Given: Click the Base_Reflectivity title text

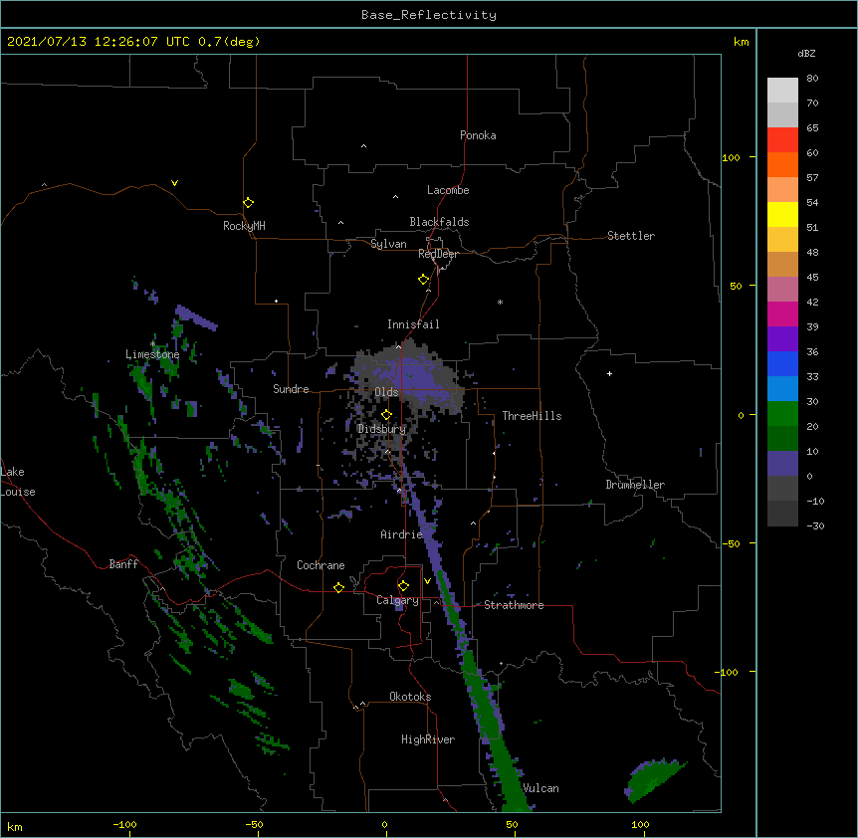Looking at the screenshot, I should click(x=429, y=15).
